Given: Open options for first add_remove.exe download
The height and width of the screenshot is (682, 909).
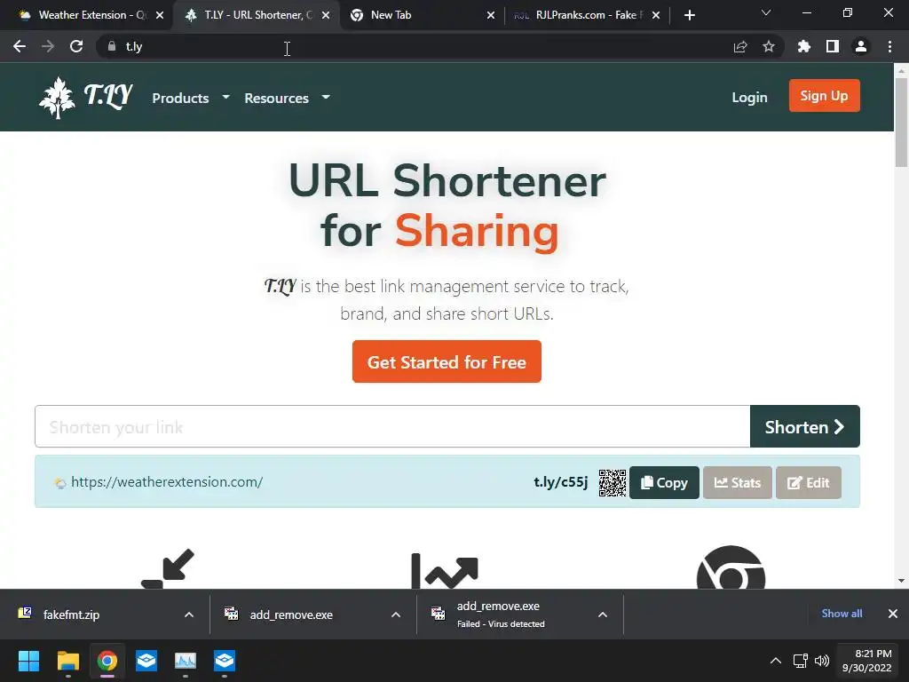Looking at the screenshot, I should pyautogui.click(x=396, y=615).
